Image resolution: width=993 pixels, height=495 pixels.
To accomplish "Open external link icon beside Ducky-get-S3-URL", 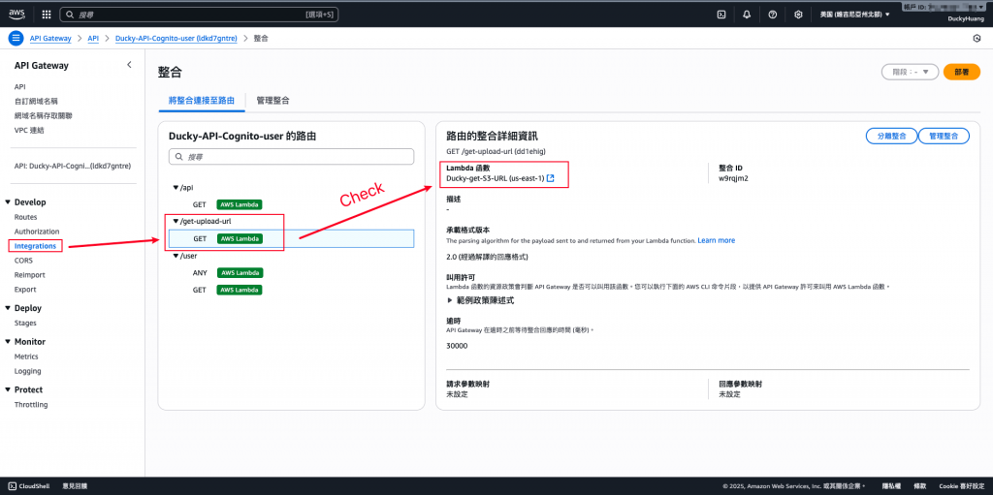I will click(551, 178).
